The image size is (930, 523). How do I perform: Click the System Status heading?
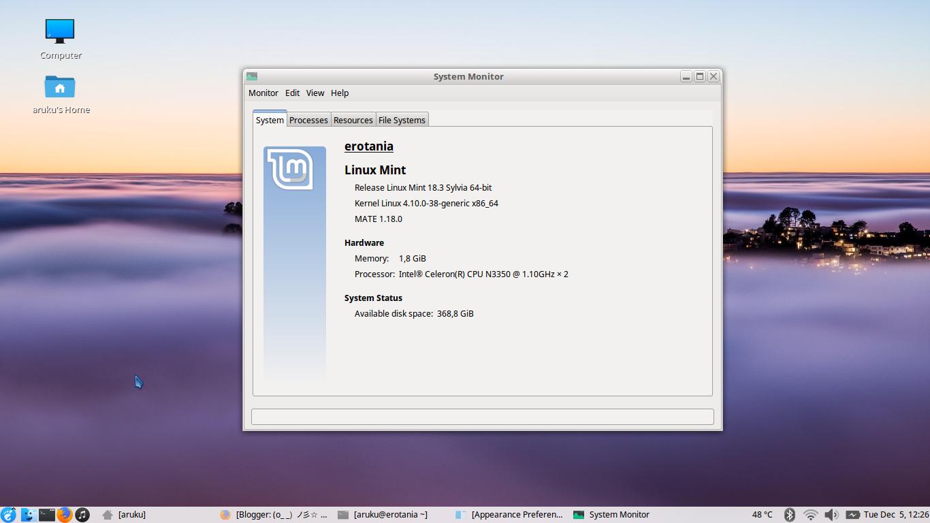pos(373,298)
